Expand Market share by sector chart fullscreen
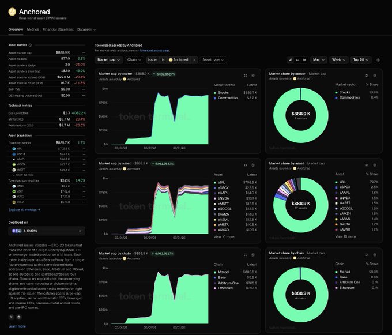The height and width of the screenshot is (335, 392). coord(367,76)
